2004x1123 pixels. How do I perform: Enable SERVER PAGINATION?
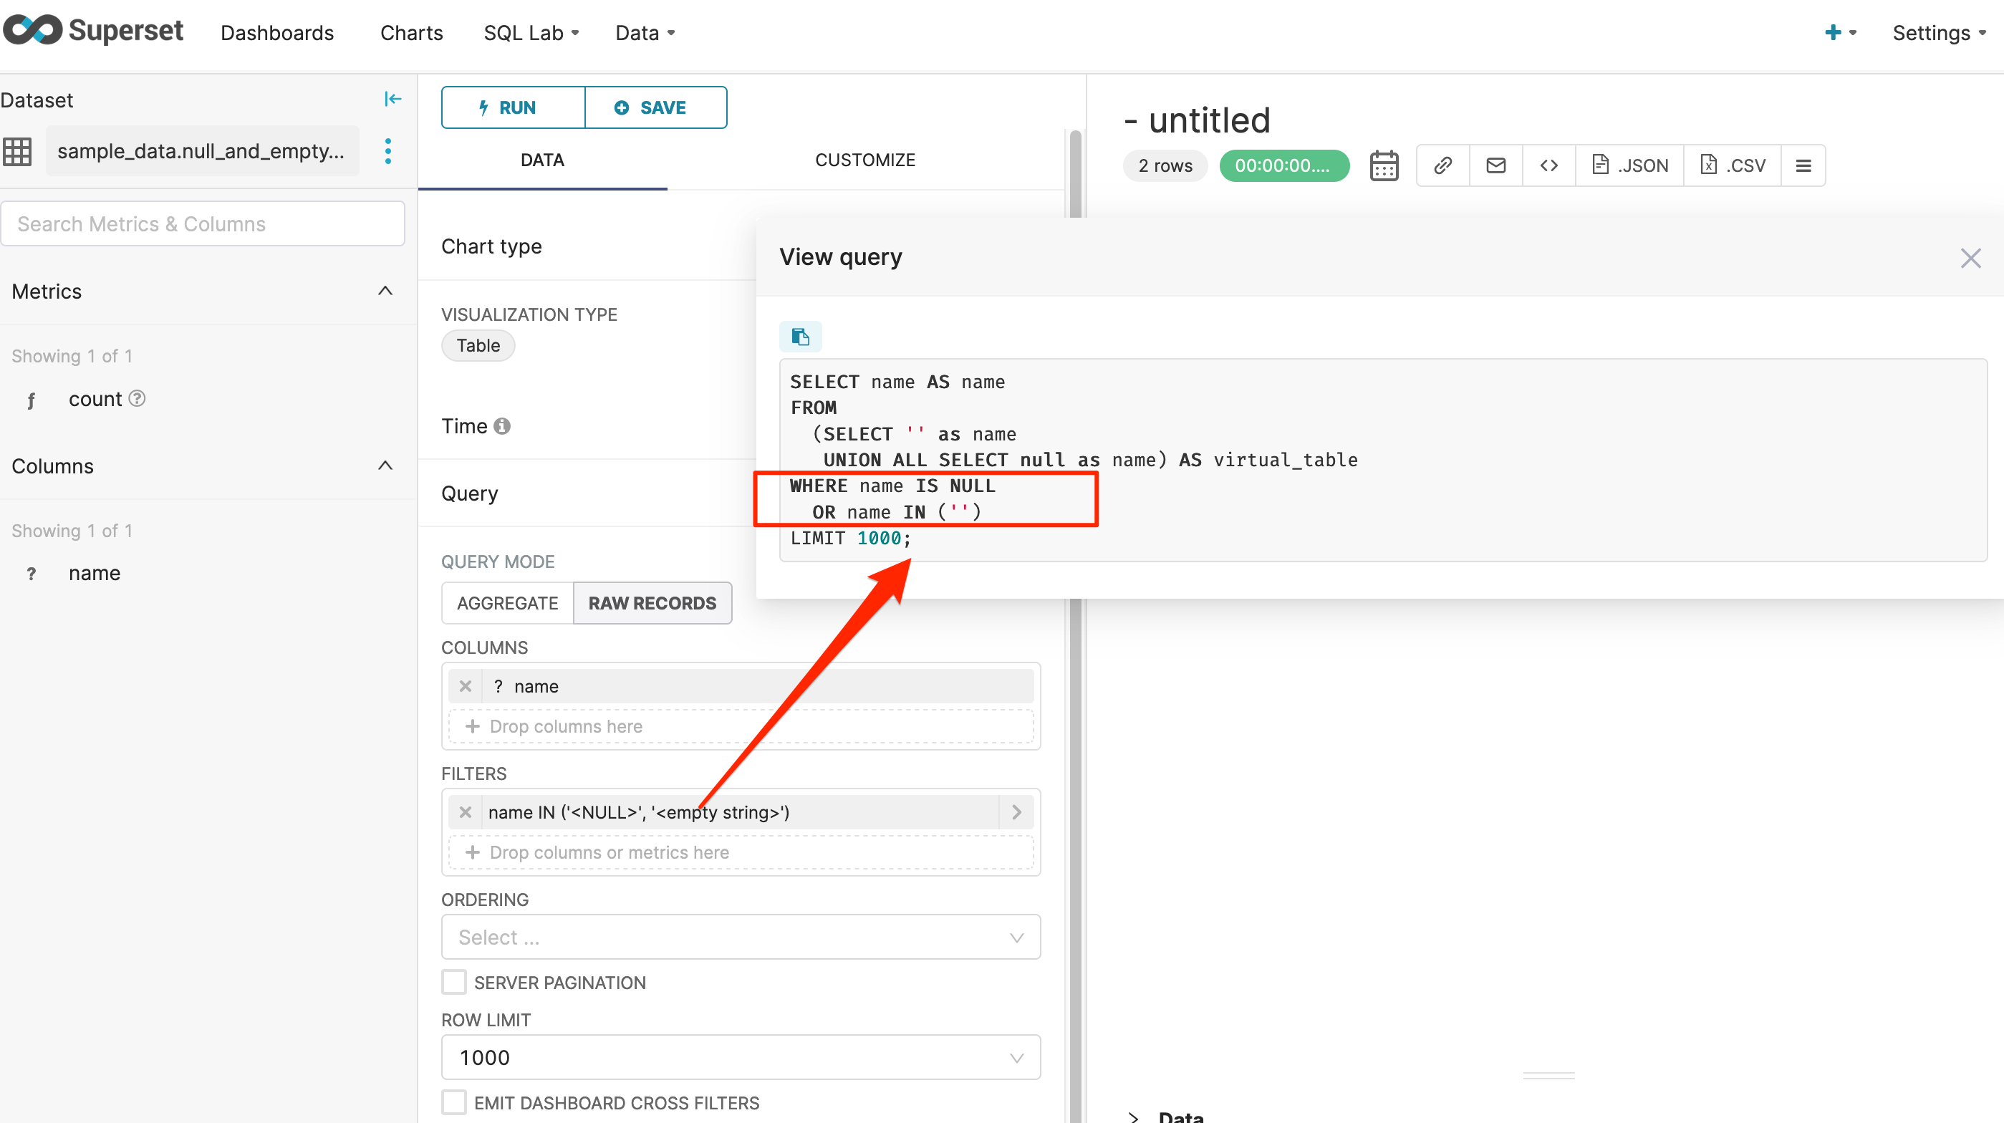tap(454, 981)
